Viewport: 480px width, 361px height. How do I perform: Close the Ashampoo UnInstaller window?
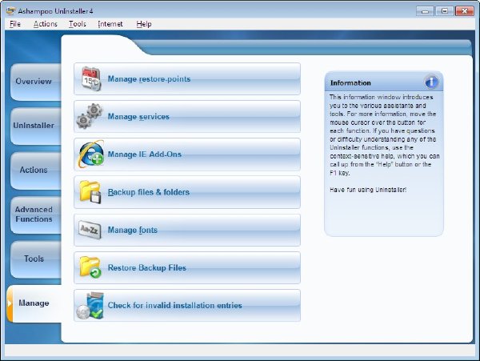(x=464, y=11)
